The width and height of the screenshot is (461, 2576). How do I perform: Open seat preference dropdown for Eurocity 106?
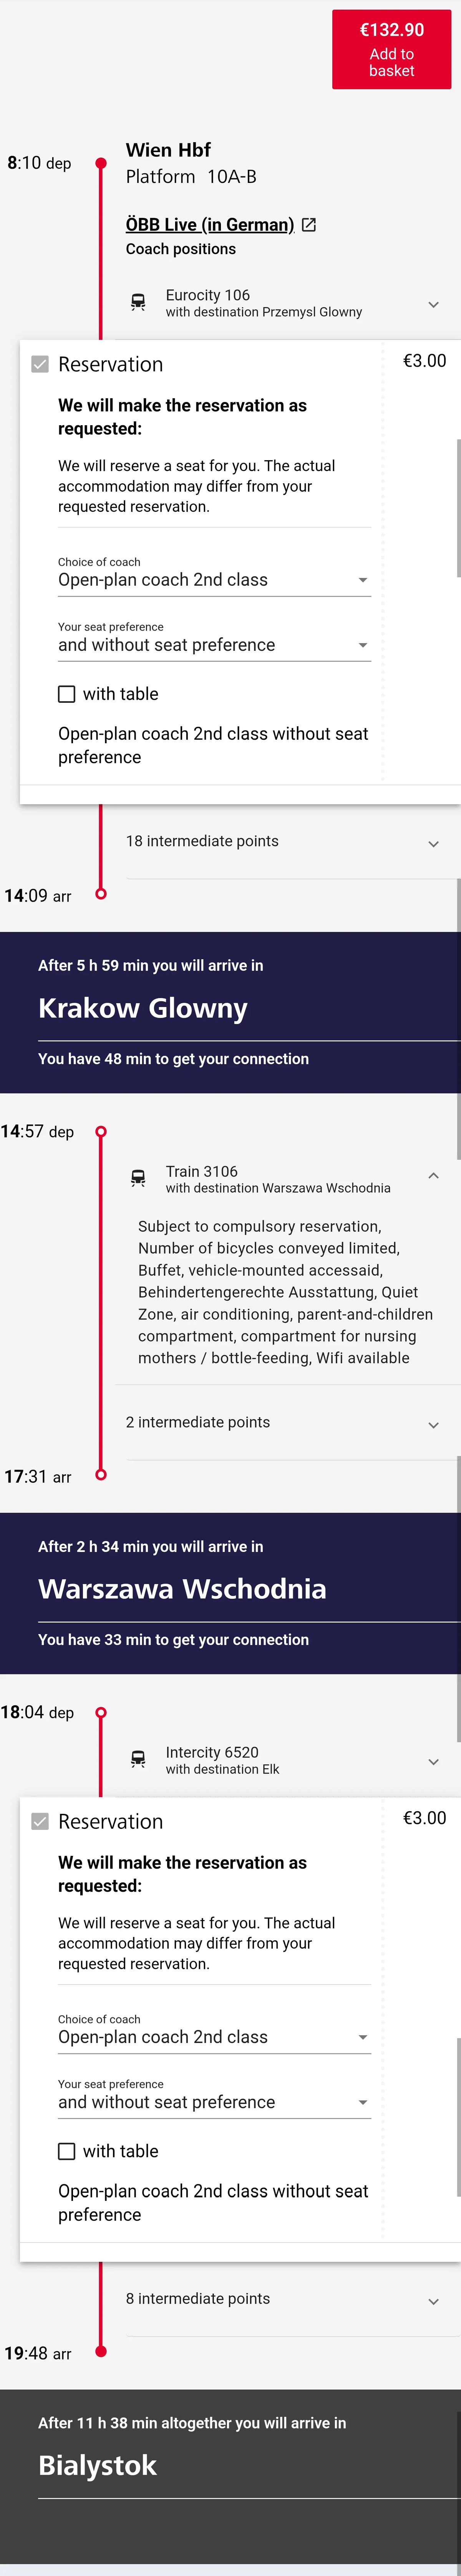[214, 641]
